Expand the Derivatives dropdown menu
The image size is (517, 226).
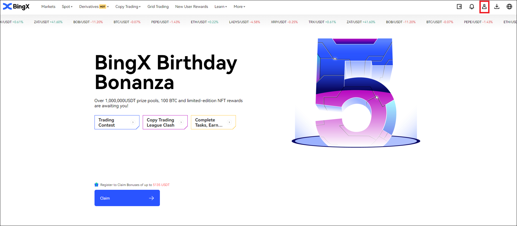[x=94, y=7]
